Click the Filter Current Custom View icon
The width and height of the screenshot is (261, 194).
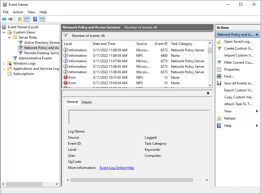tap(219, 62)
